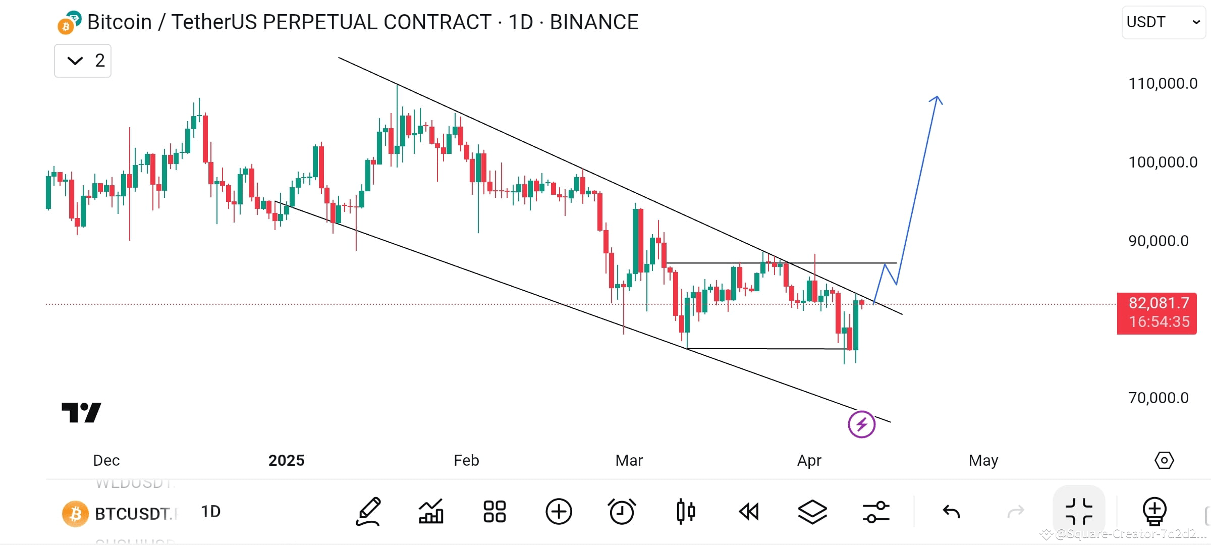The image size is (1211, 545).
Task: Undo the last chart action
Action: pos(951,512)
